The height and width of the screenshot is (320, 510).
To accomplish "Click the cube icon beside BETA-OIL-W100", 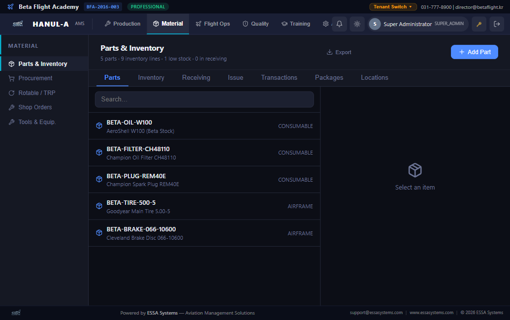I will tap(99, 126).
